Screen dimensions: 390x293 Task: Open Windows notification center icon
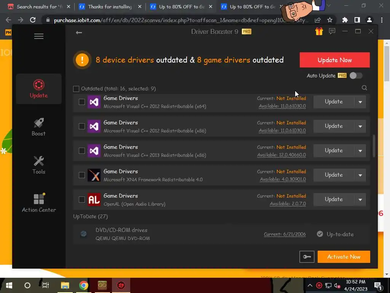(378, 285)
